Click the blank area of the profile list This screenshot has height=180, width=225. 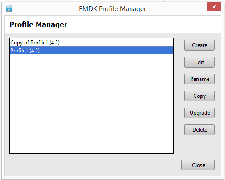91,104
